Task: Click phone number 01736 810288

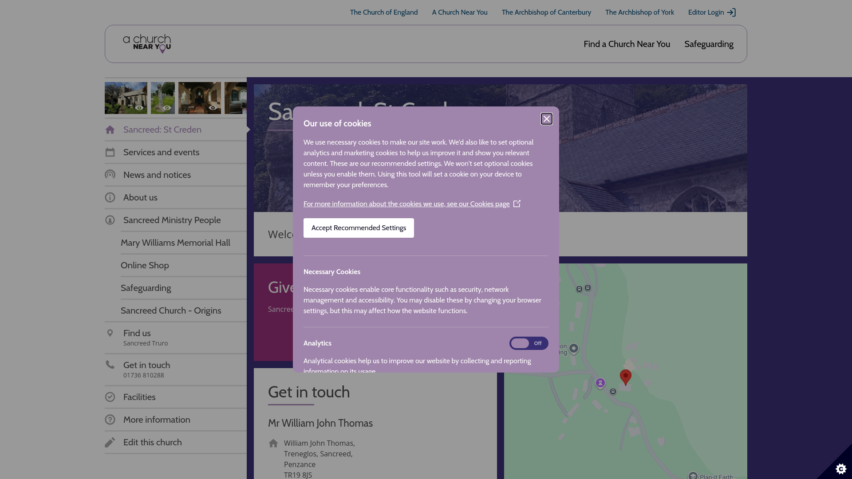Action: [144, 375]
